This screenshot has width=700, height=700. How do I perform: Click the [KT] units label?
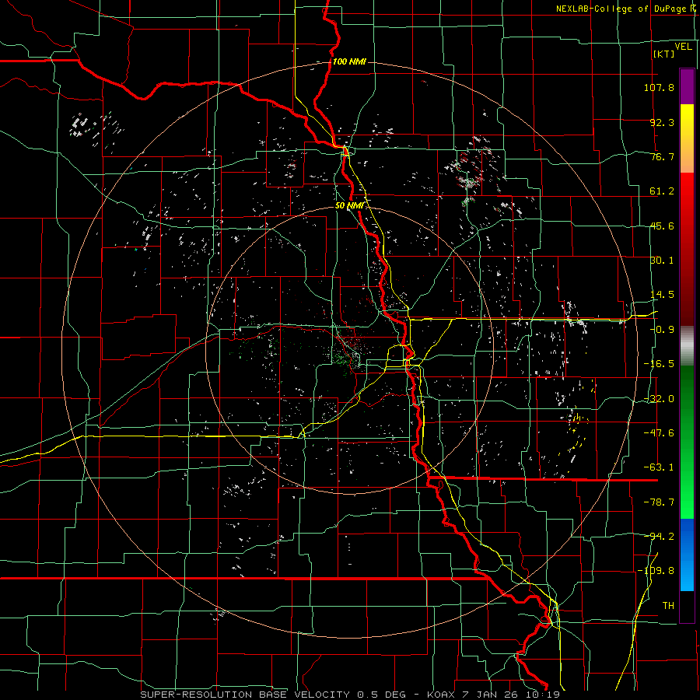point(663,54)
